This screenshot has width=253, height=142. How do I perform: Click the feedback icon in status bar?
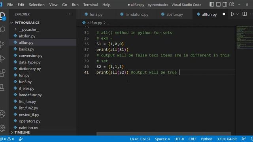244,139
